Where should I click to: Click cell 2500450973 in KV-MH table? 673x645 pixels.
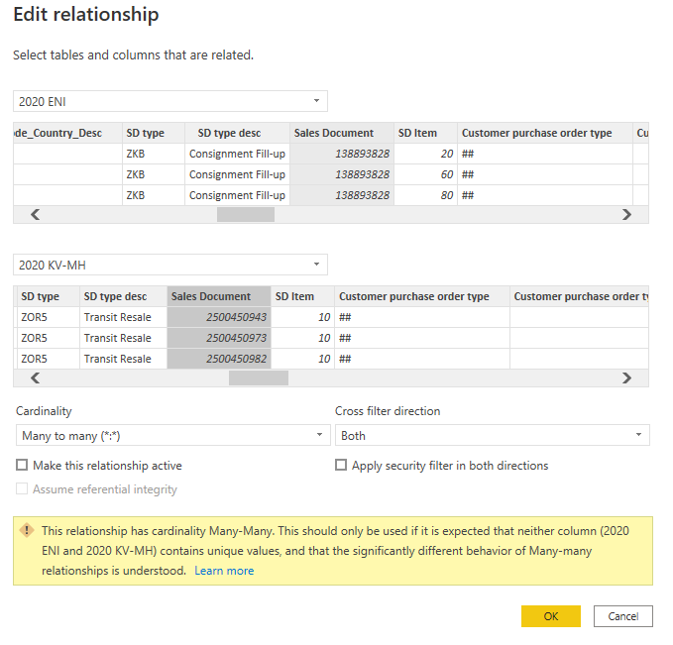tap(219, 338)
